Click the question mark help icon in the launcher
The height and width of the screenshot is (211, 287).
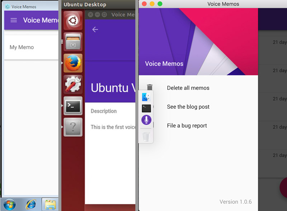(73, 127)
